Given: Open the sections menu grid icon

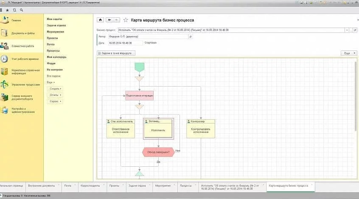Looking at the screenshot, I should pos(1,10).
